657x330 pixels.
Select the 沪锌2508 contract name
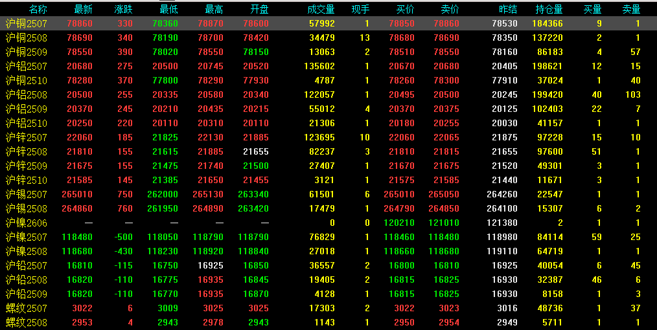27,152
